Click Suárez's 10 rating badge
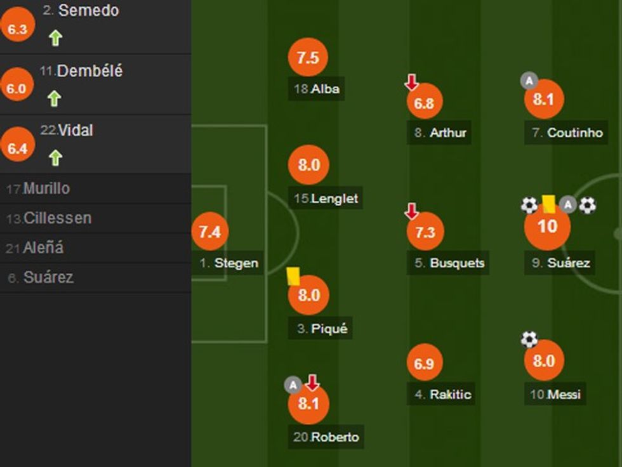Screen dimensions: 622x467 coord(547,227)
